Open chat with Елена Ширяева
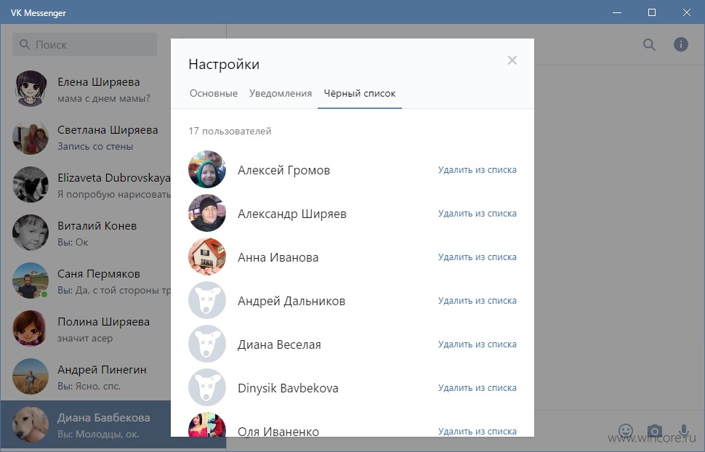This screenshot has width=705, height=452. [86, 89]
